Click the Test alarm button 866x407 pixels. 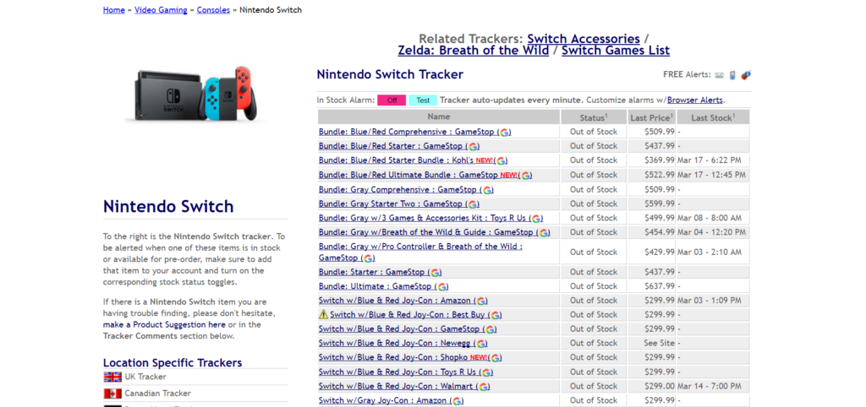click(x=423, y=100)
